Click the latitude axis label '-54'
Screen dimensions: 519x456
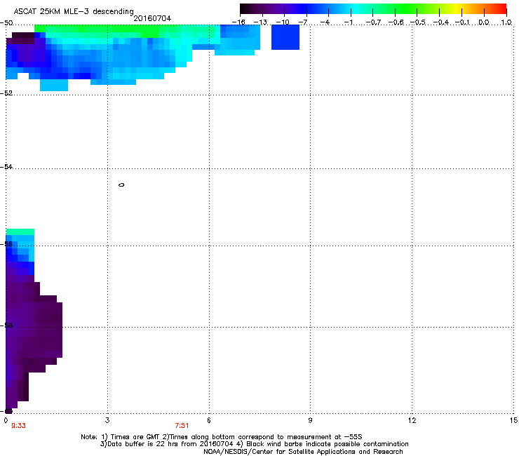tap(6, 167)
